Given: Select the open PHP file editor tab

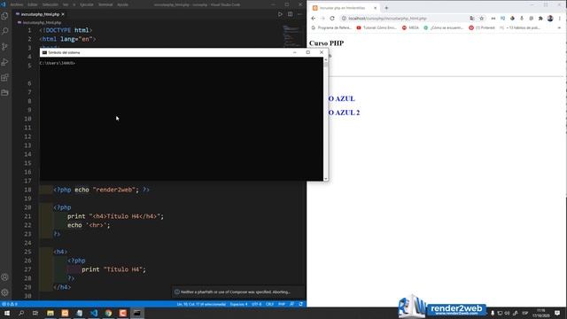Looking at the screenshot, I should point(40,14).
